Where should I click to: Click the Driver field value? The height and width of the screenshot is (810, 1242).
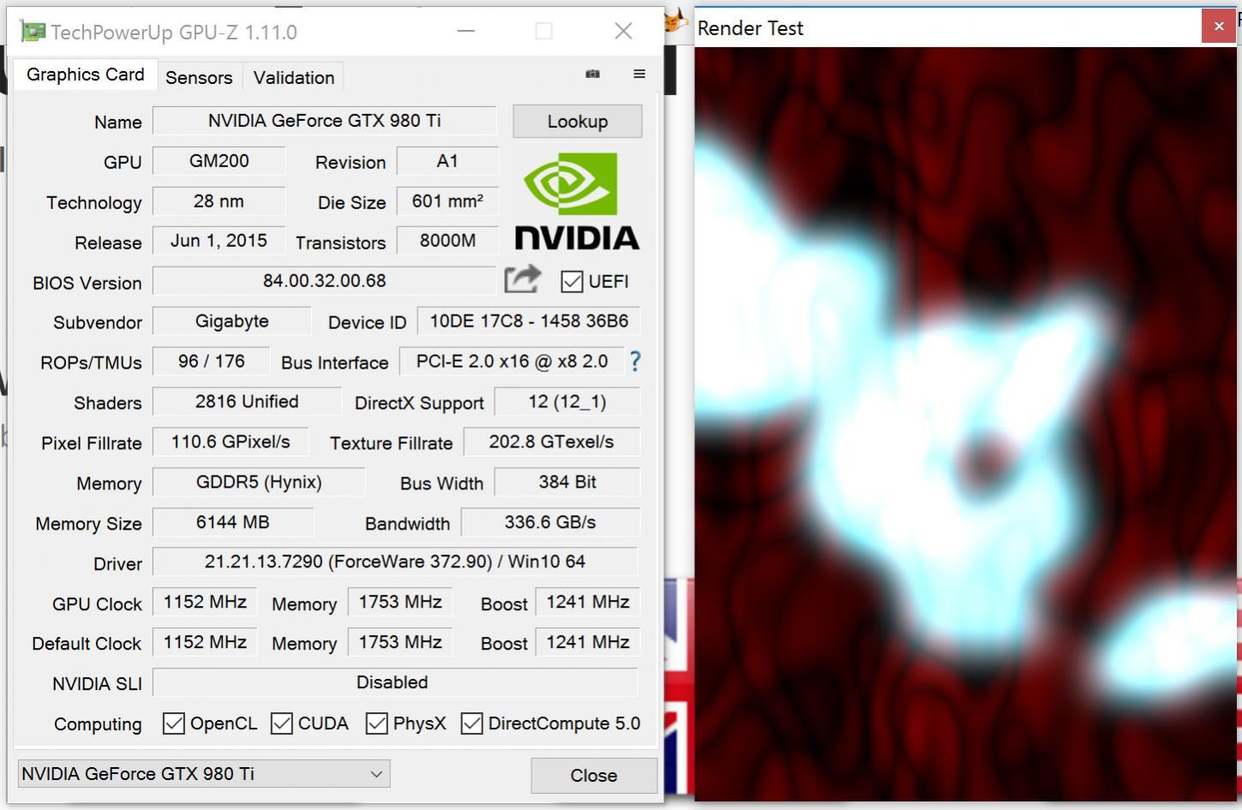(395, 562)
